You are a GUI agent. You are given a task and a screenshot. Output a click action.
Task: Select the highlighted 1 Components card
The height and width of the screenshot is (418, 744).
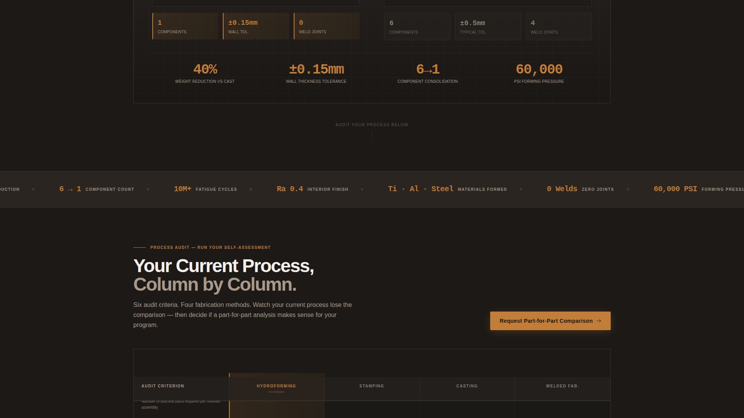click(x=185, y=26)
